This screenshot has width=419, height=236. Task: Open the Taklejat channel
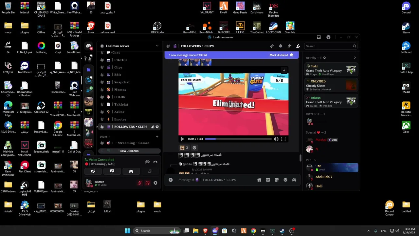coord(129,104)
